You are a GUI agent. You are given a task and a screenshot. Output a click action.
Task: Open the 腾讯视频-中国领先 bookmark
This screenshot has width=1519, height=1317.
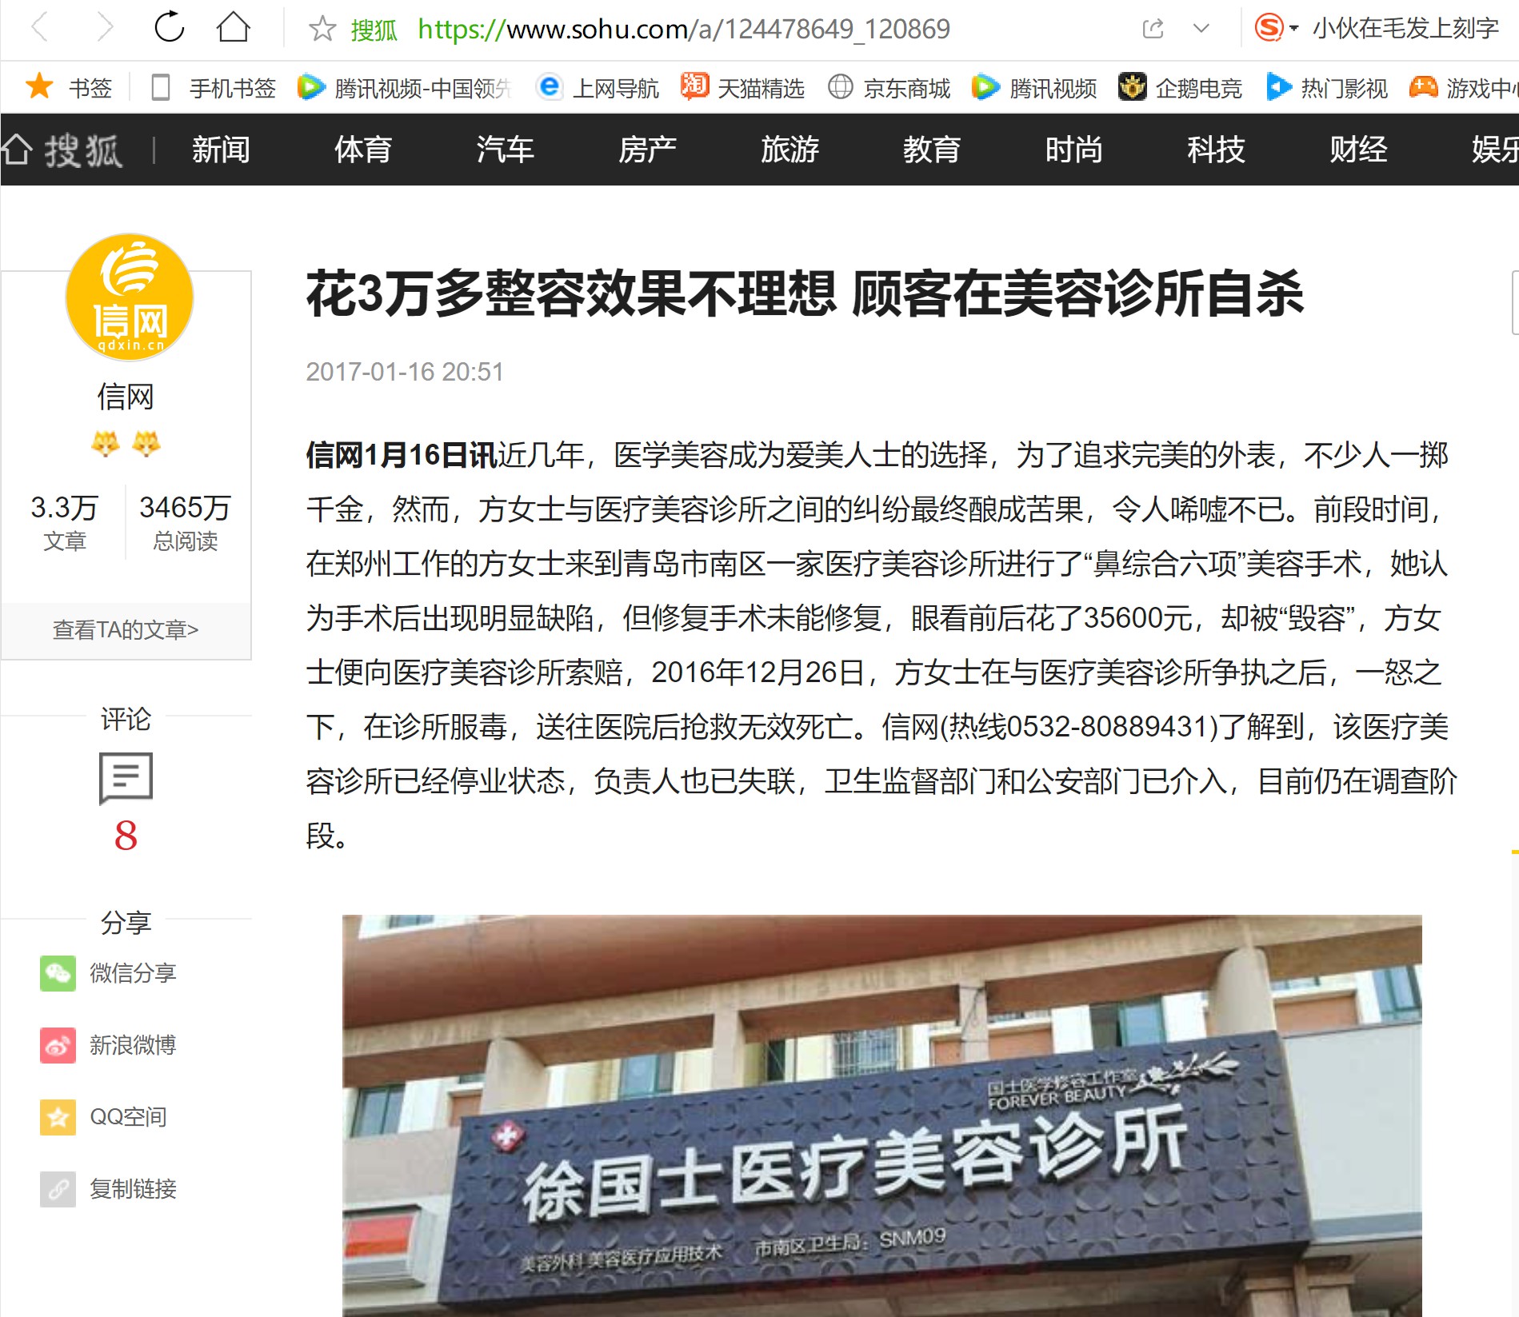click(404, 87)
